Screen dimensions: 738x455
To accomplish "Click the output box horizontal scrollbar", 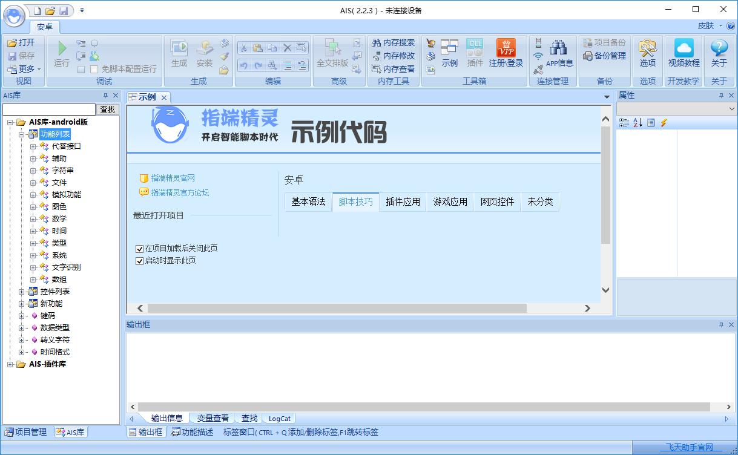I will [430, 407].
